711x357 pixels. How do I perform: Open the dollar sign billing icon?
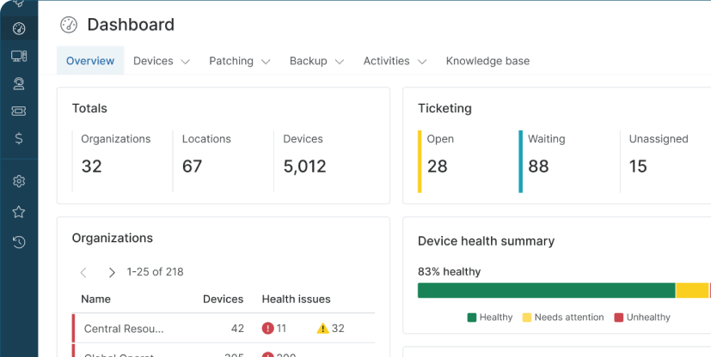(19, 138)
